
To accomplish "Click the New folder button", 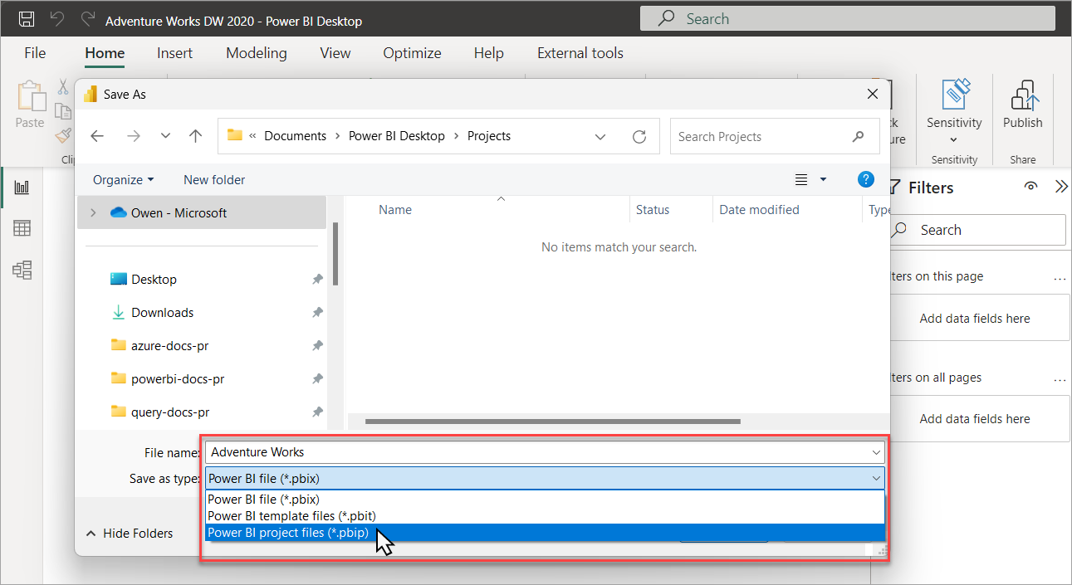I will click(x=213, y=179).
